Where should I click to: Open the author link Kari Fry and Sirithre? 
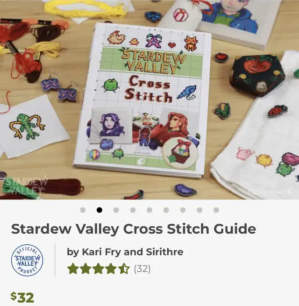(133, 252)
